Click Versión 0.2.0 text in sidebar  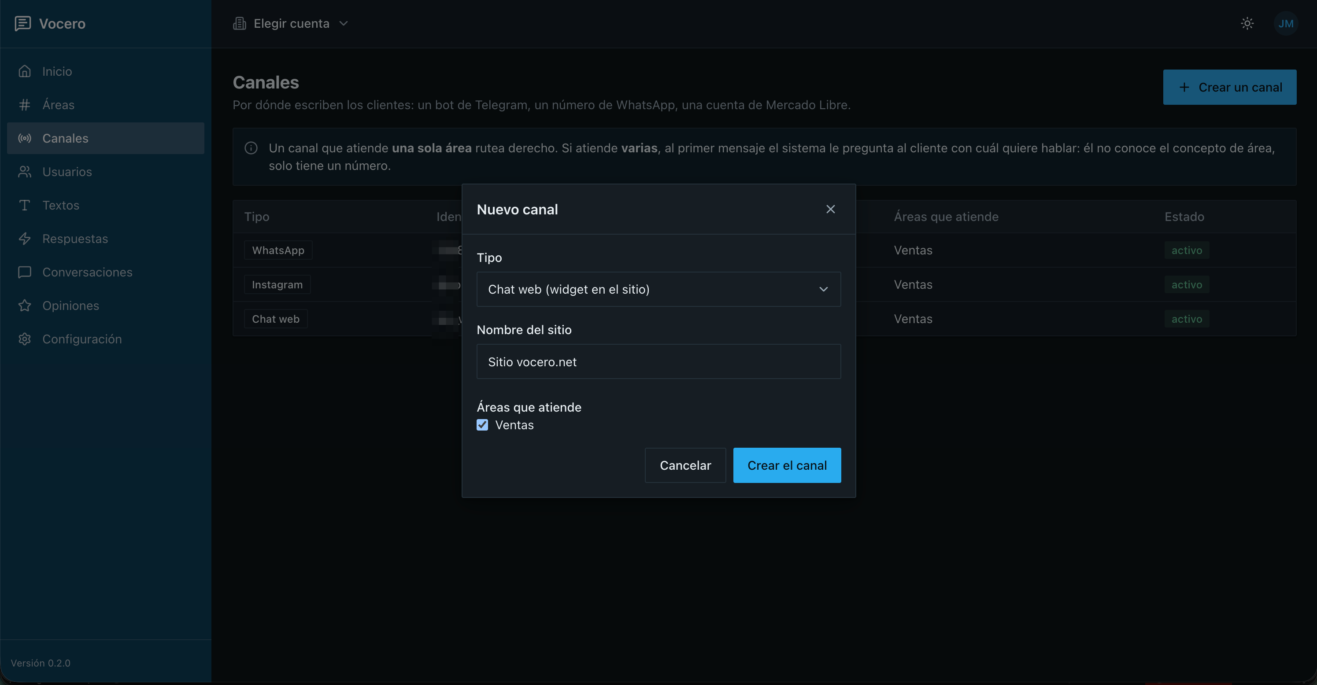tap(41, 663)
